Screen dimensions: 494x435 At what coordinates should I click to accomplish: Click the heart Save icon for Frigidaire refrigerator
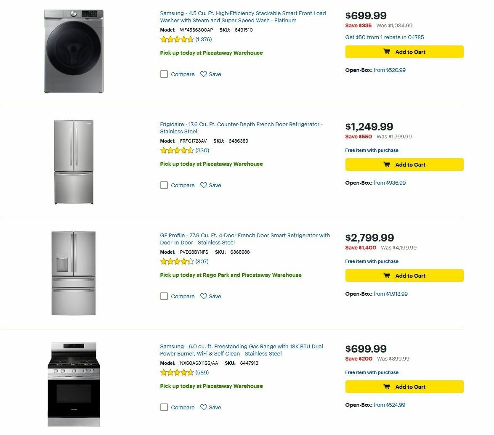click(x=204, y=185)
